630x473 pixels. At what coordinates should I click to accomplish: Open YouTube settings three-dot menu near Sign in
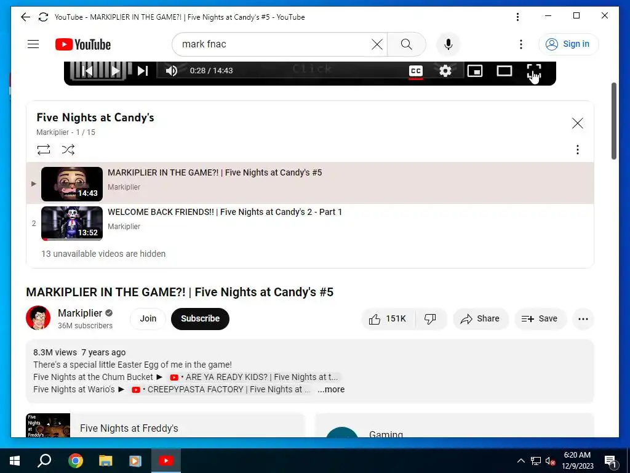[x=521, y=44]
